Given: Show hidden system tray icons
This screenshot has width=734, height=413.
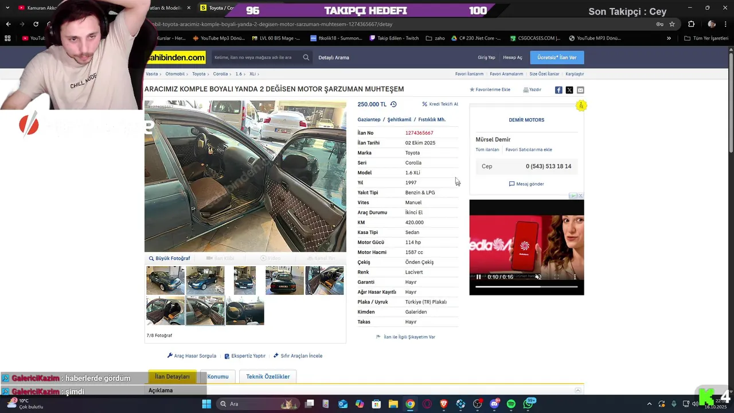Looking at the screenshot, I should coord(649,404).
